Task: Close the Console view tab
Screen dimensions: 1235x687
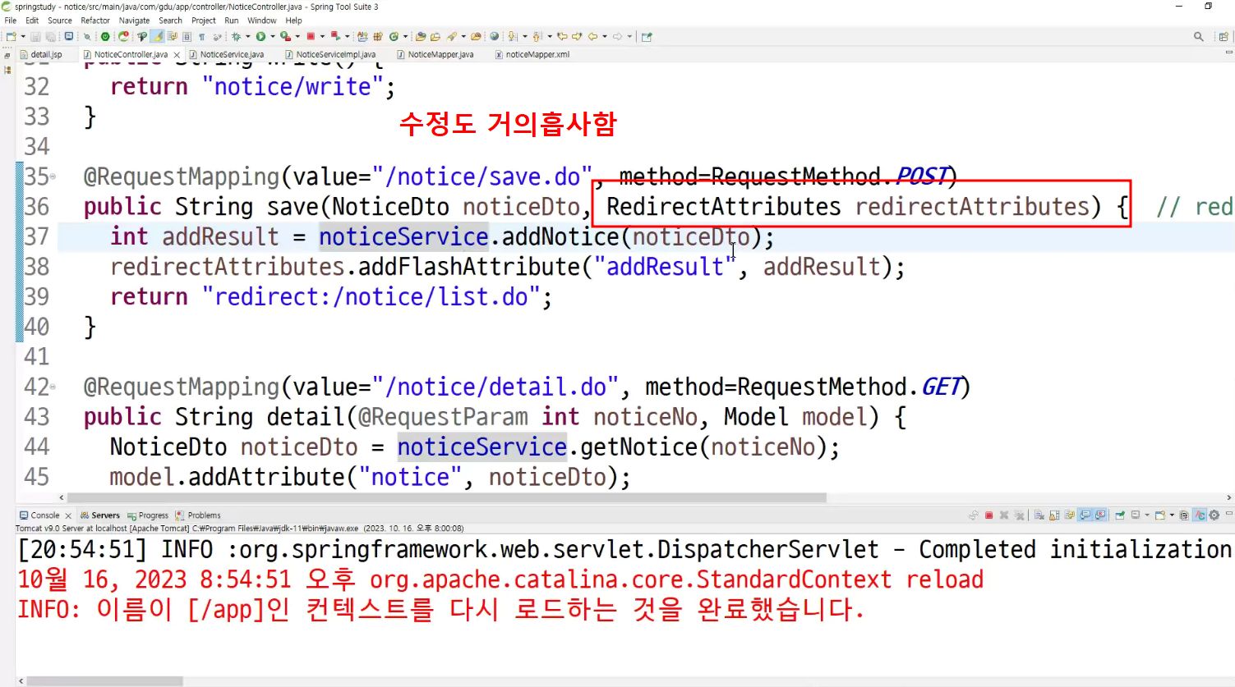Action: coord(68,515)
